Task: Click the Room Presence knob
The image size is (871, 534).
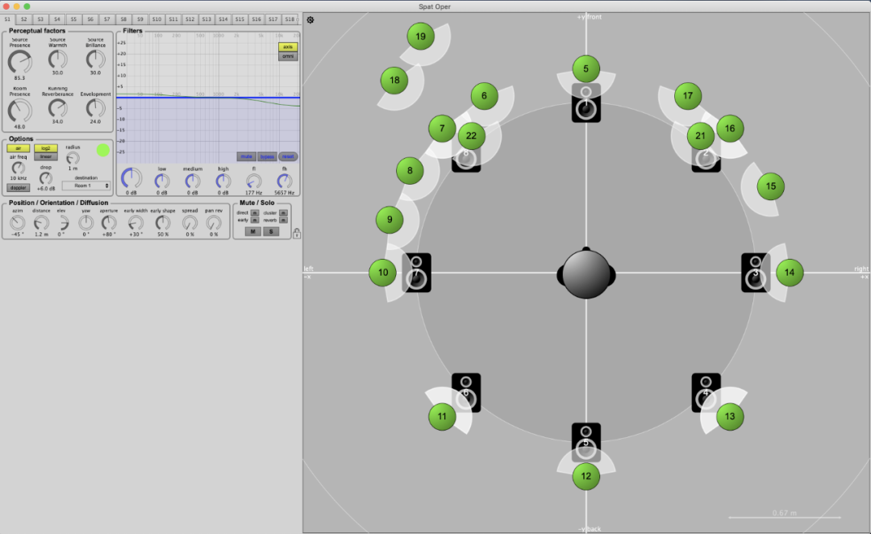Action: pos(19,111)
